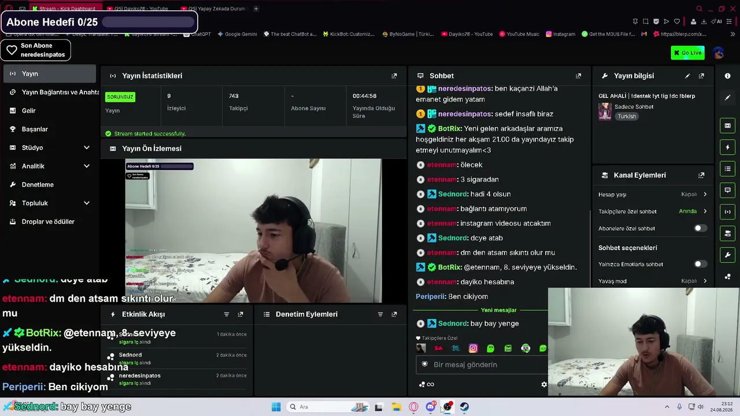Screen dimensions: 740x416
Task: Open Denetim Eylemleri filter options
Action: pyautogui.click(x=380, y=314)
